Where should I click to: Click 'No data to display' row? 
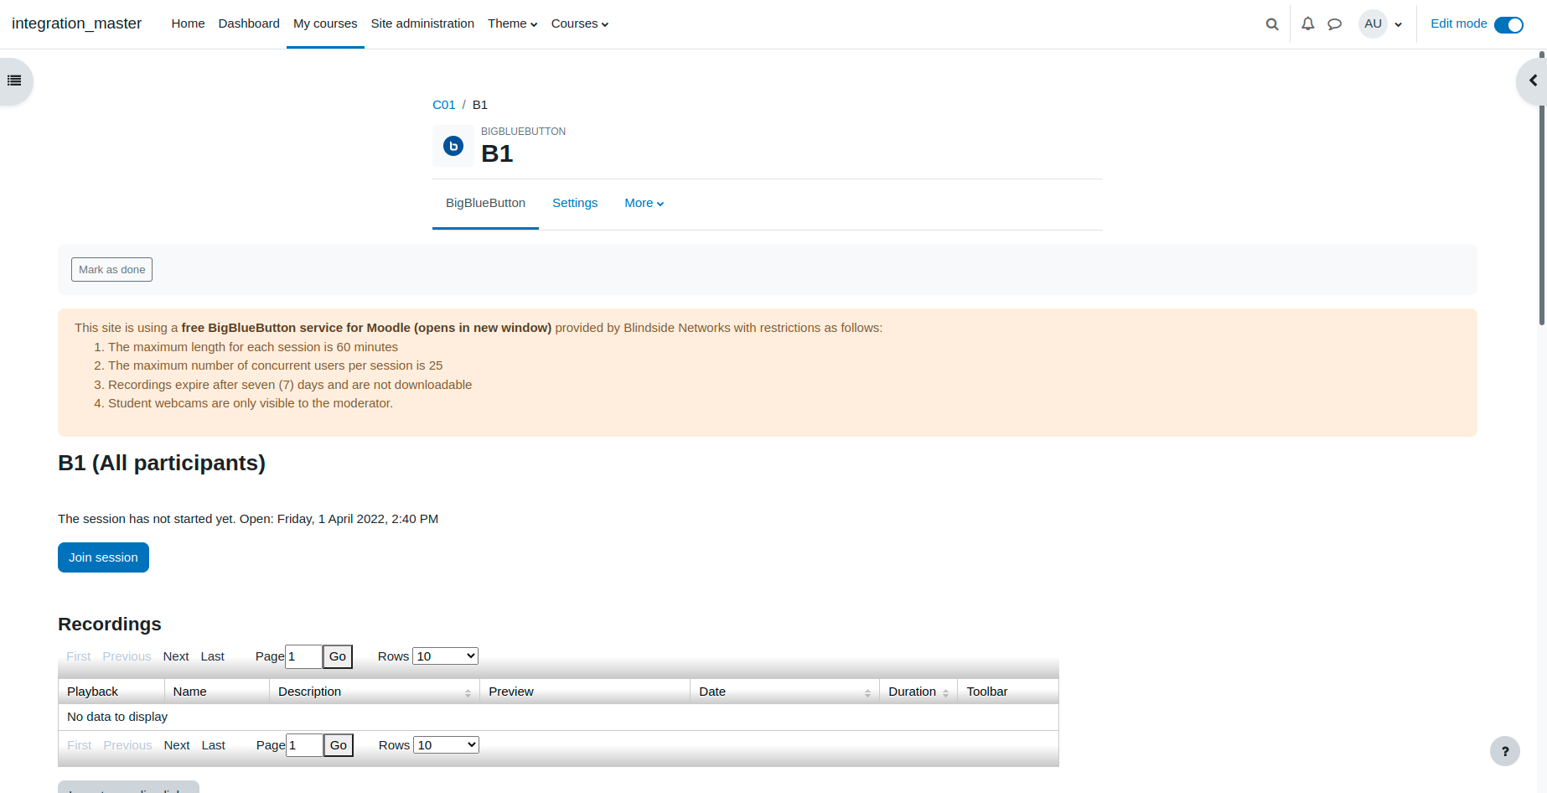(558, 717)
